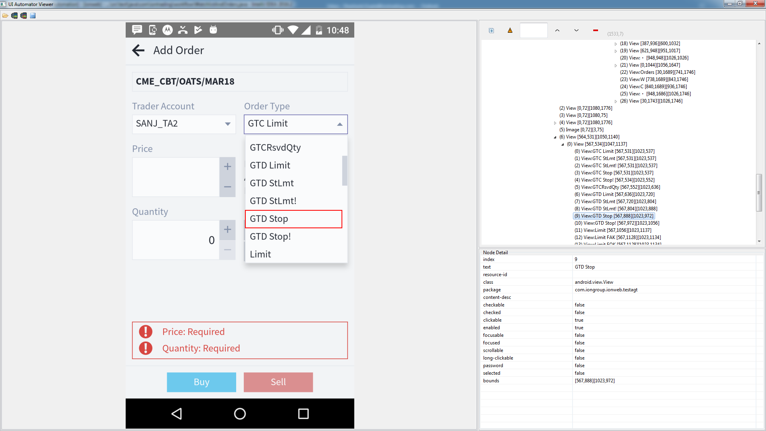Click the Motorola notification icon in status bar
Viewport: 766px width, 431px height.
[168, 30]
